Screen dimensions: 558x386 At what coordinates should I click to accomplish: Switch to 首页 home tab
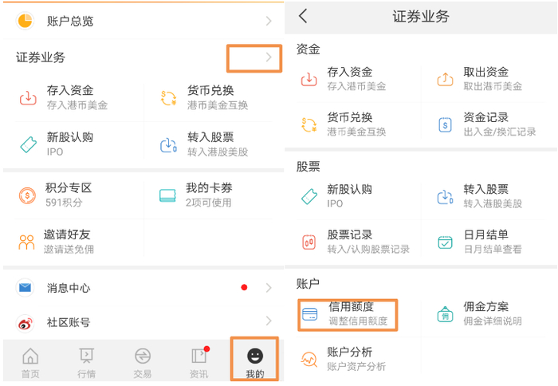pyautogui.click(x=30, y=362)
